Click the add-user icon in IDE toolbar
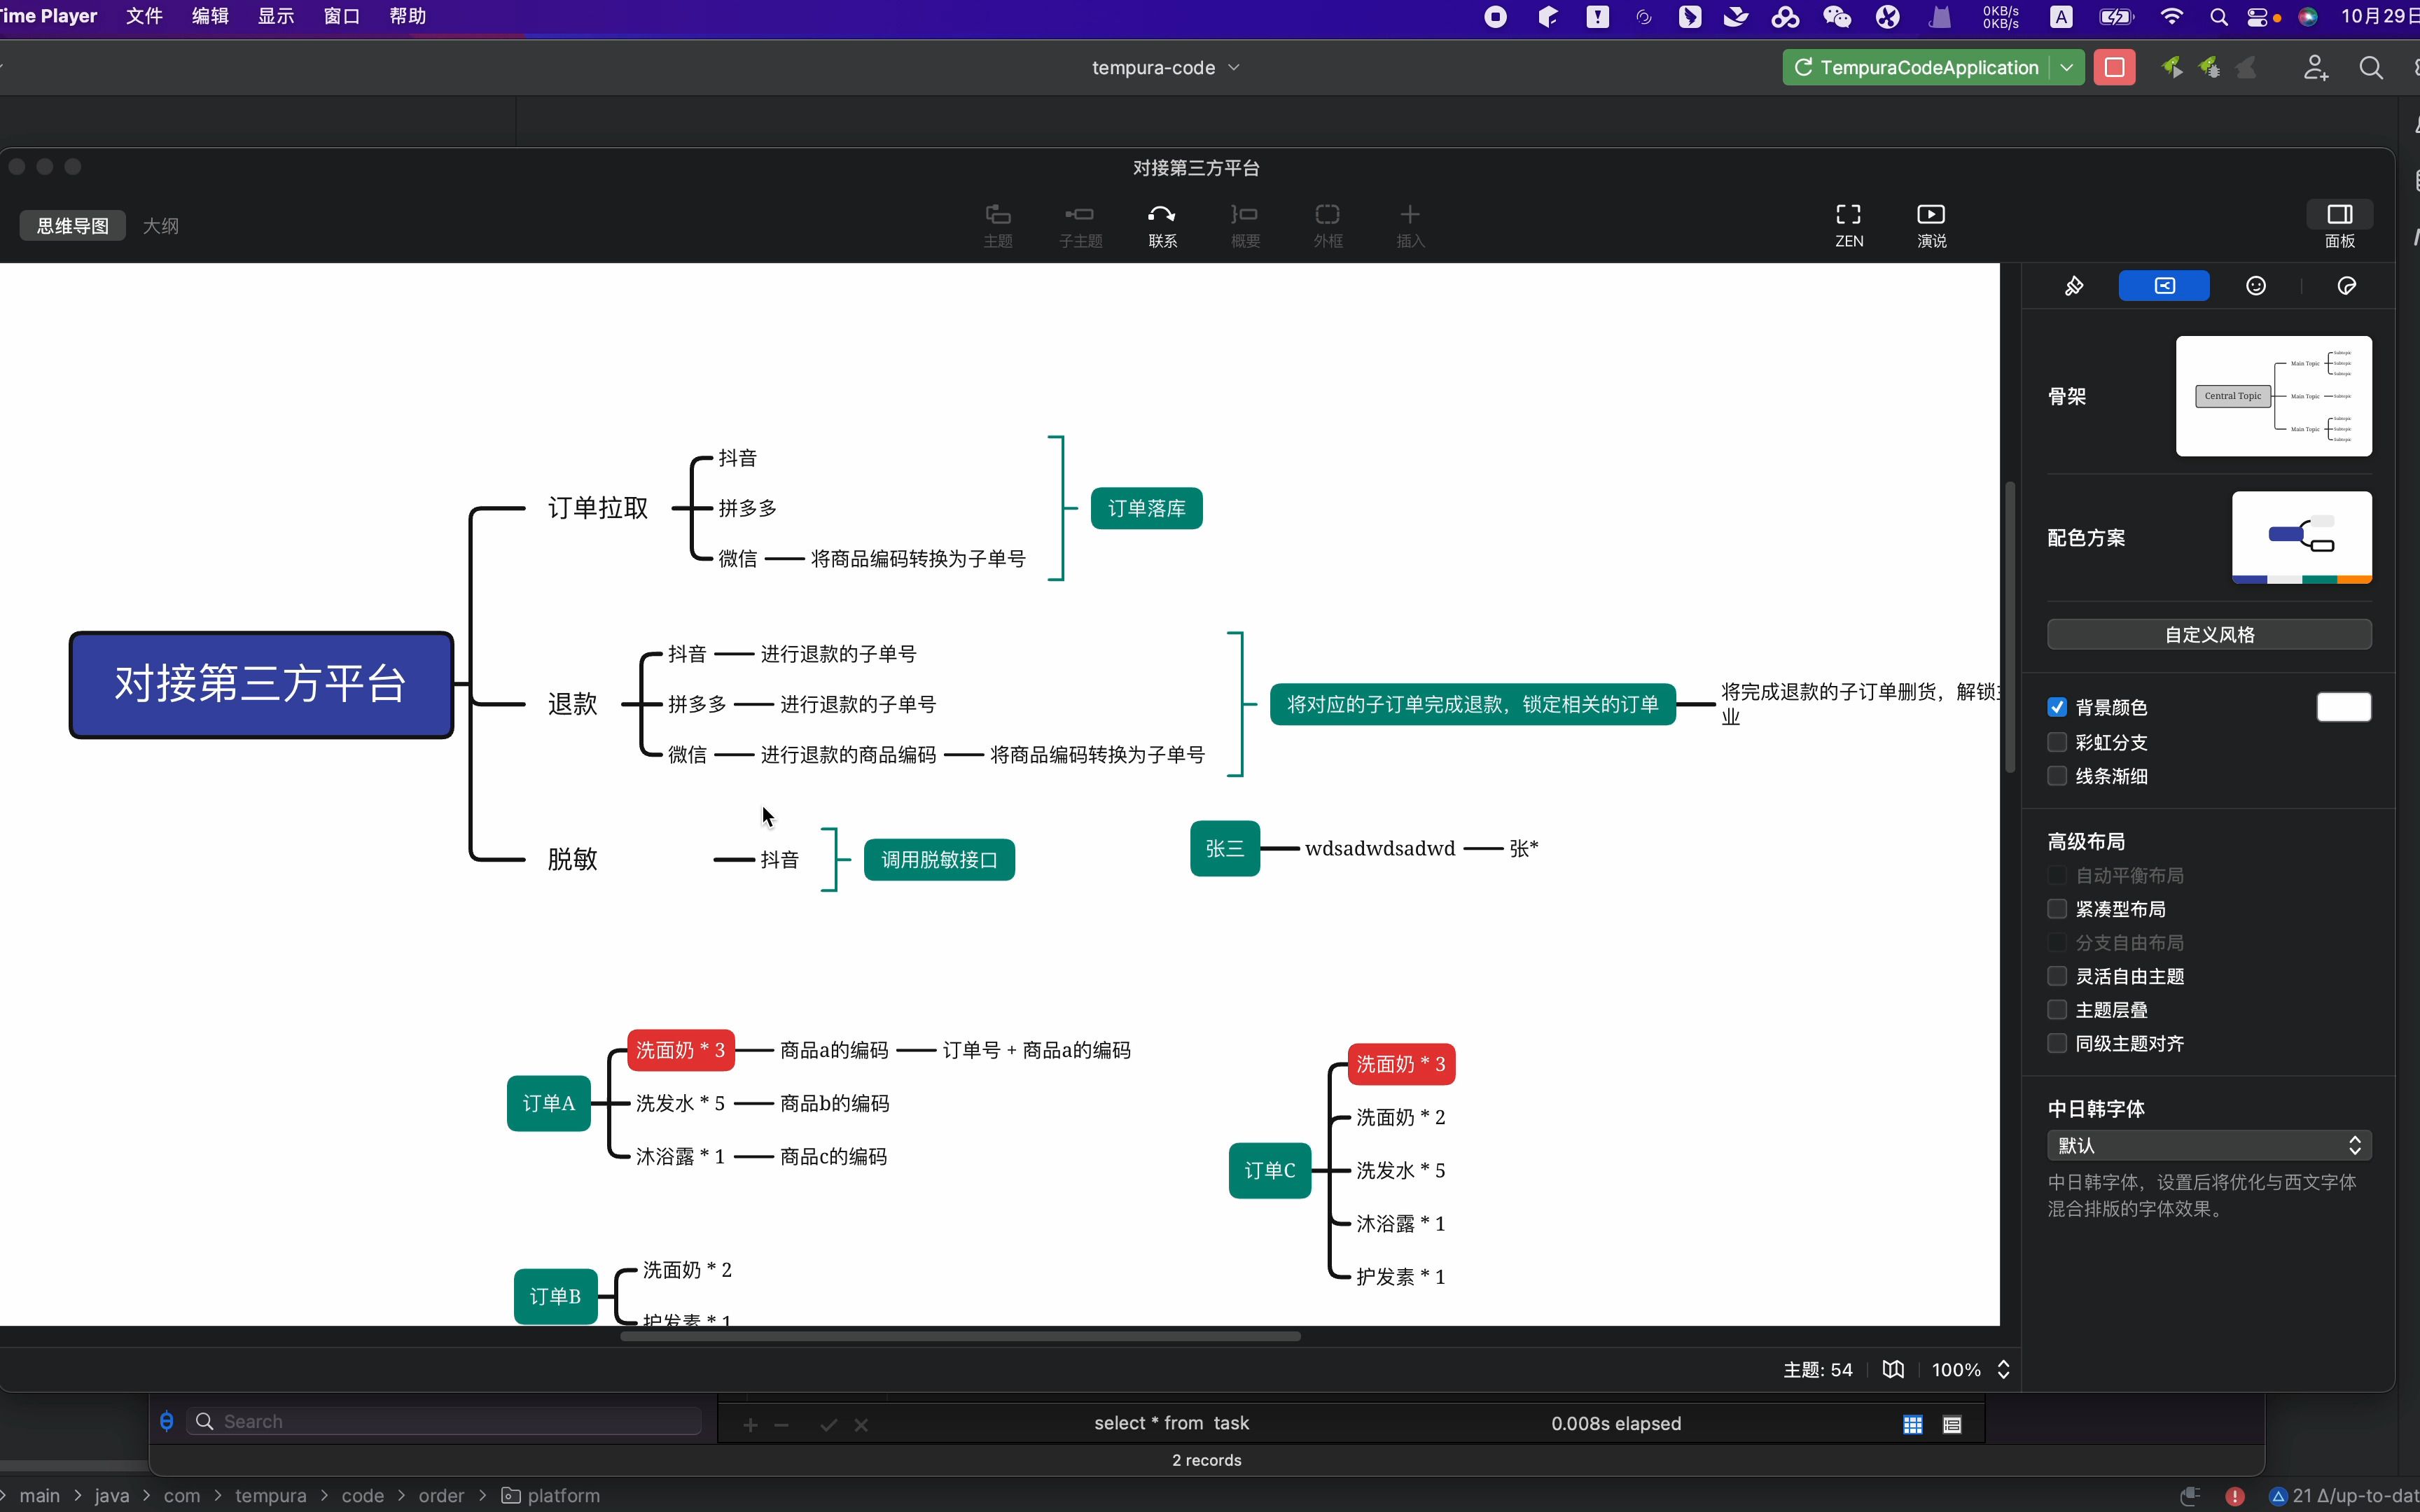Screen dimensions: 2420x1512 tap(2316, 67)
